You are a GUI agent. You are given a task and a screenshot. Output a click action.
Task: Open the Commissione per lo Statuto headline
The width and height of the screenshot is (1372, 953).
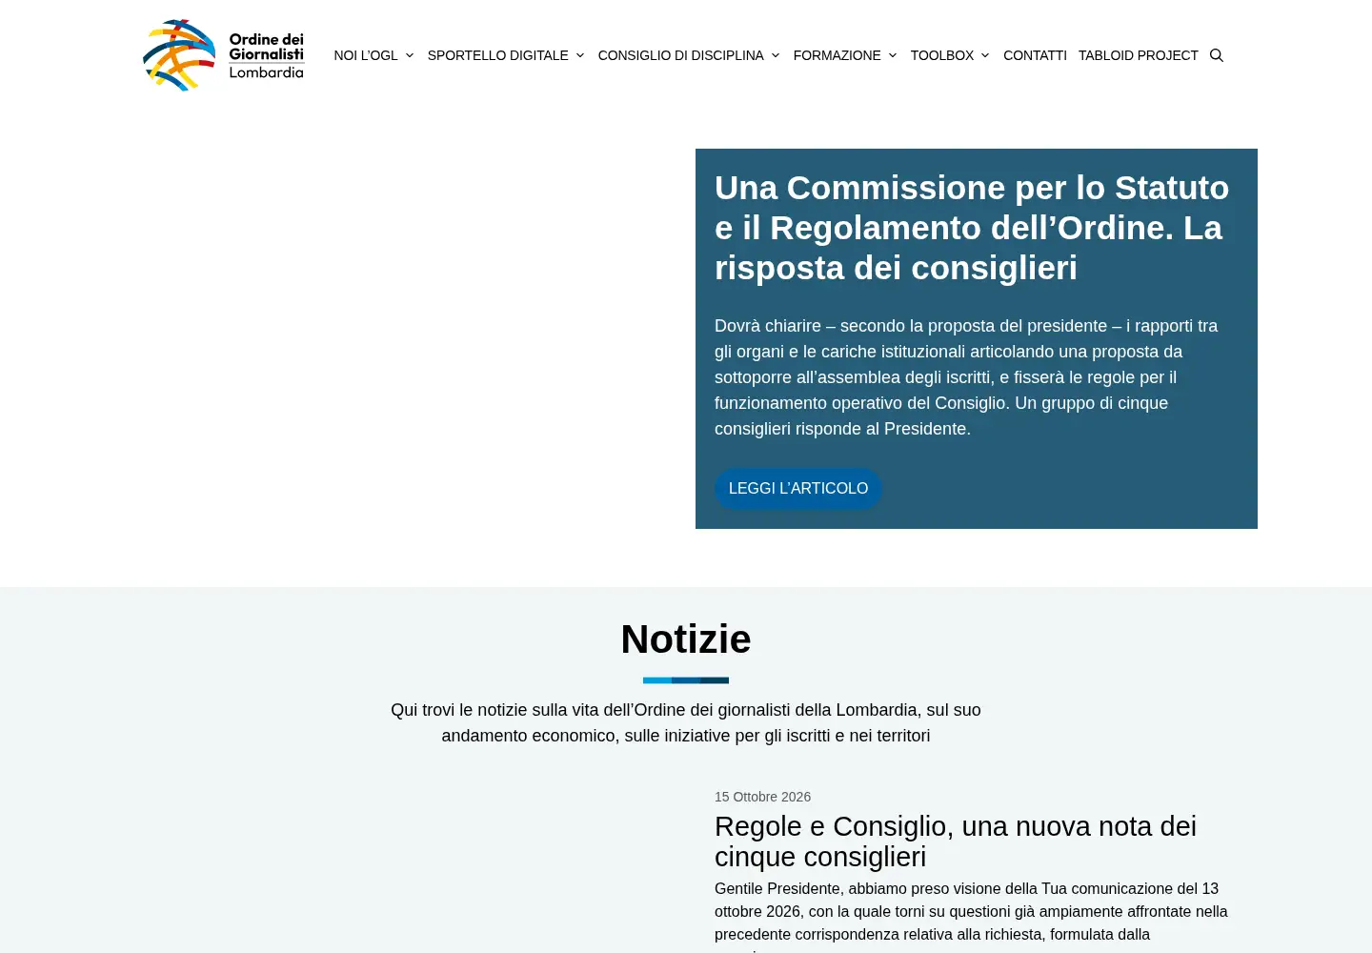pyautogui.click(x=972, y=228)
